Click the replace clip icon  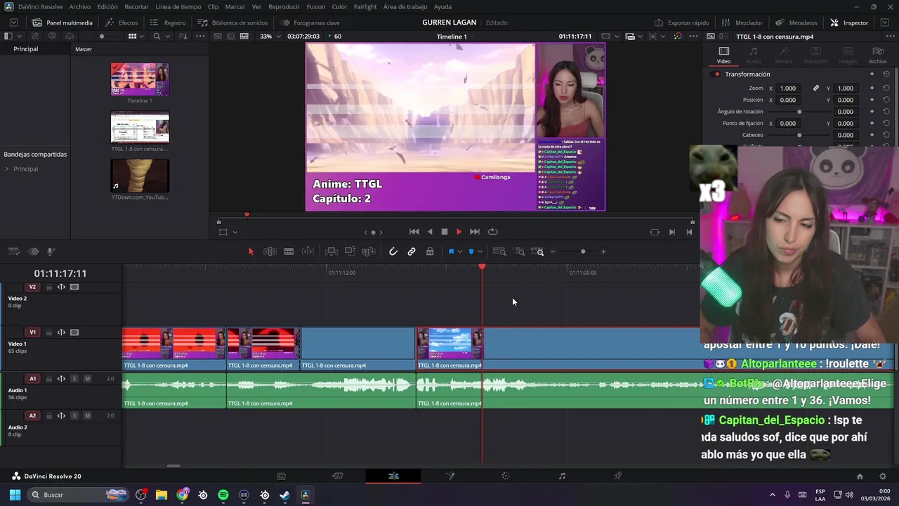[369, 252]
